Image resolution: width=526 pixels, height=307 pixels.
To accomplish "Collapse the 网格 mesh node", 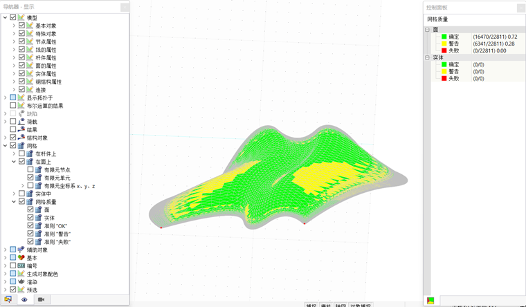I will [x=5, y=145].
